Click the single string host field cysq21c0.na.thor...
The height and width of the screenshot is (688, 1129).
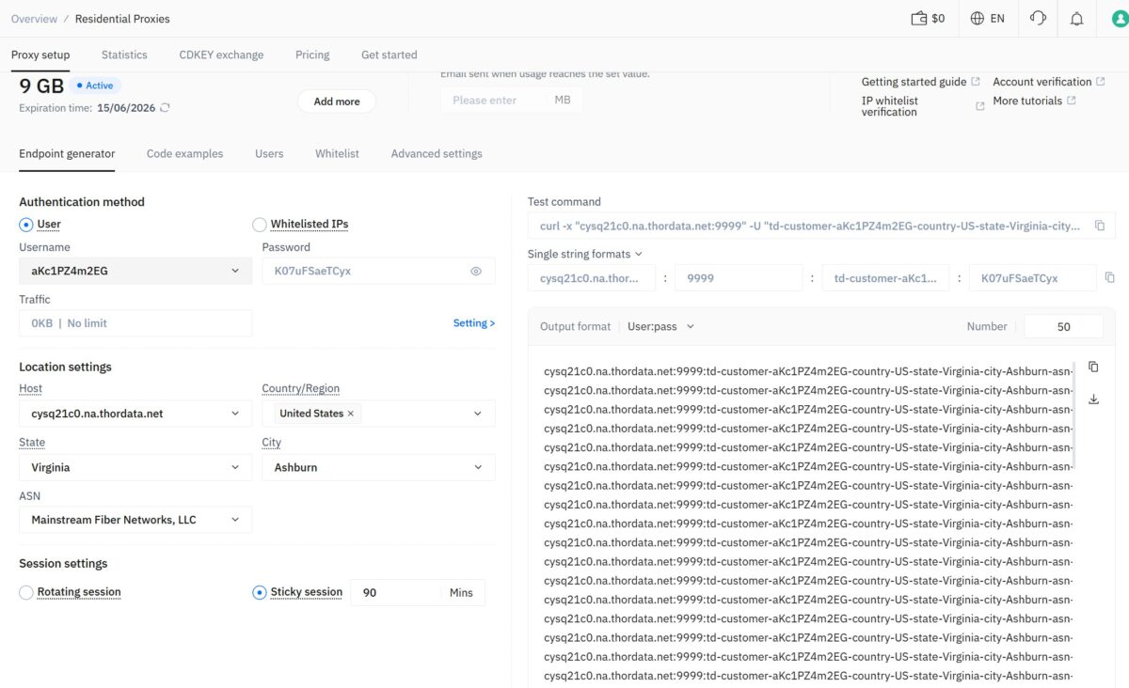pyautogui.click(x=592, y=278)
